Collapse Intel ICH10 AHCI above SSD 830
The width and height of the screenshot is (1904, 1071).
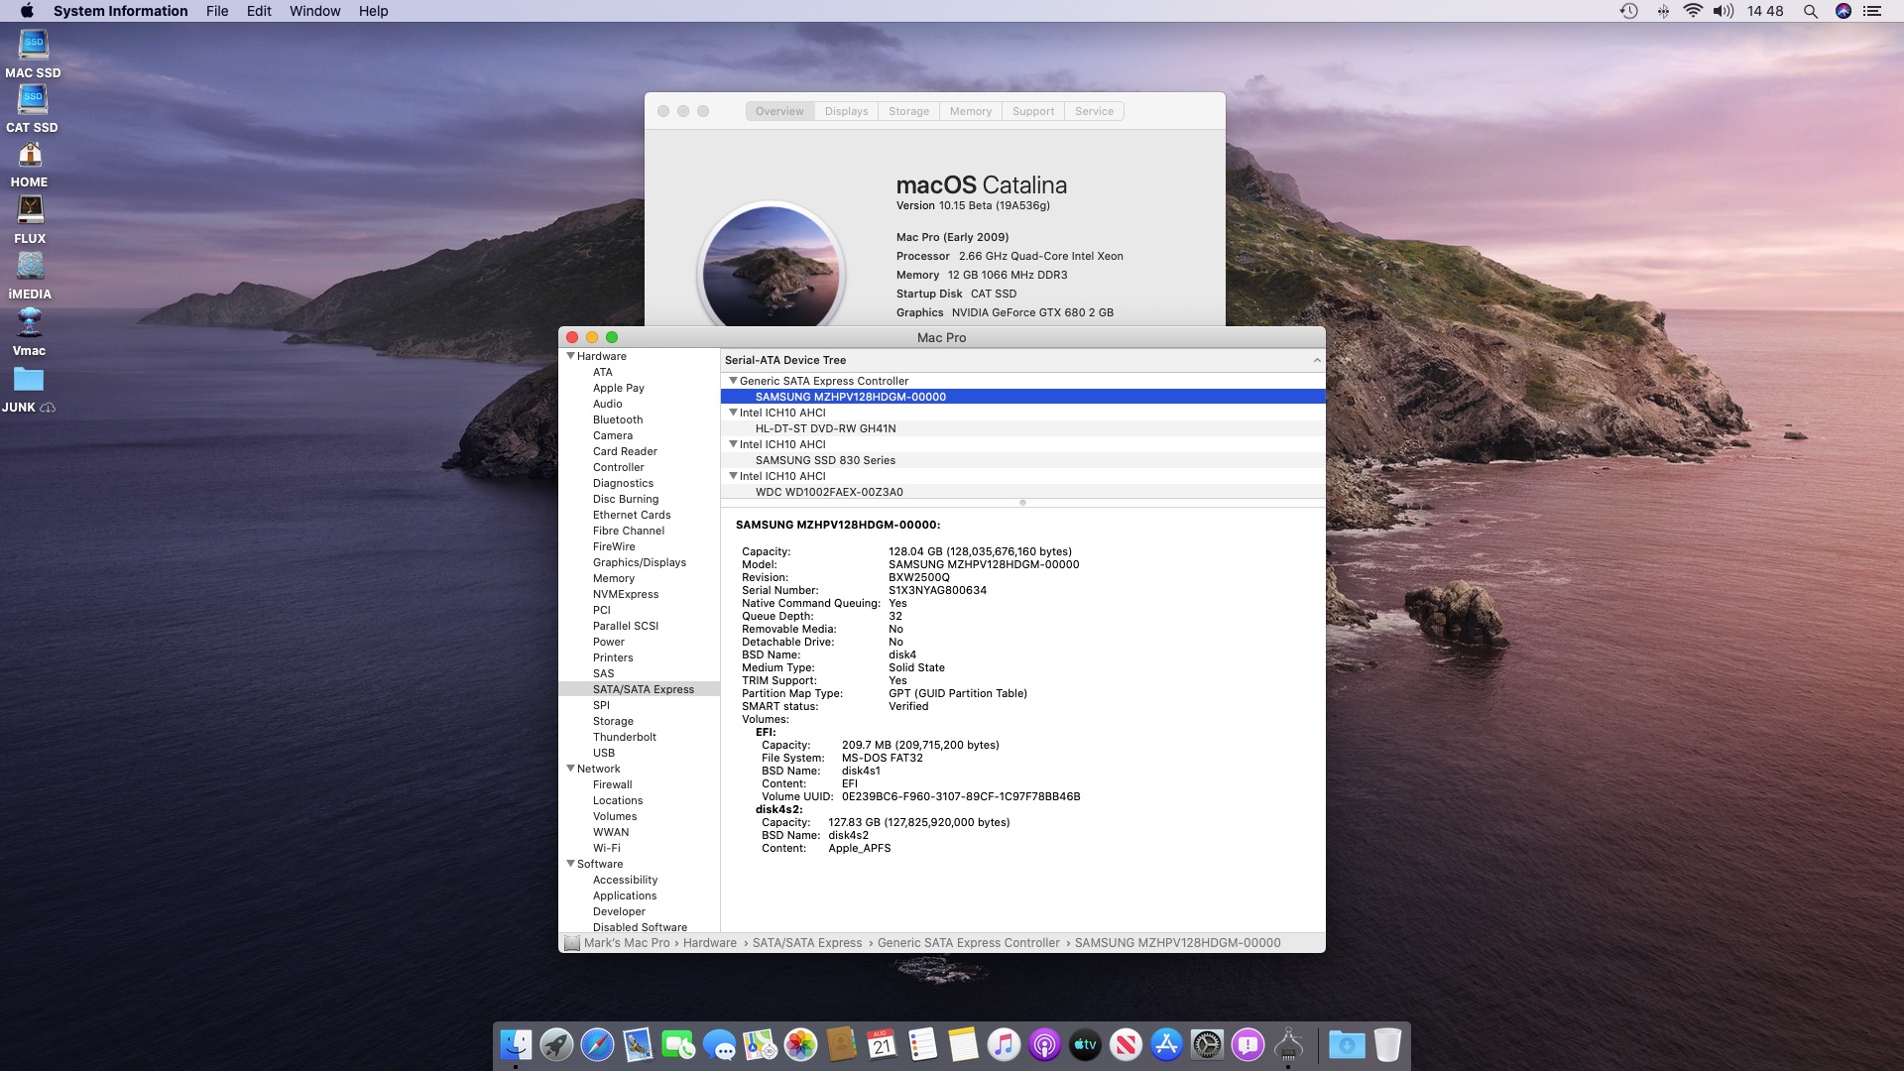coord(733,444)
